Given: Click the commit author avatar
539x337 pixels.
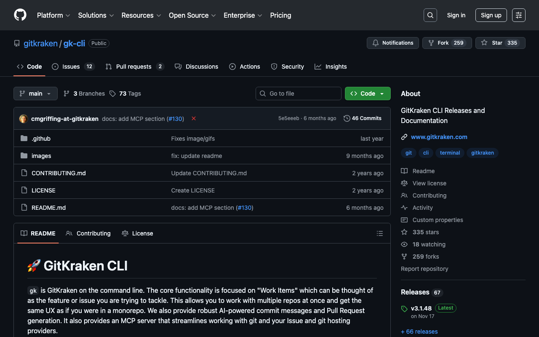Looking at the screenshot, I should (x=24, y=119).
